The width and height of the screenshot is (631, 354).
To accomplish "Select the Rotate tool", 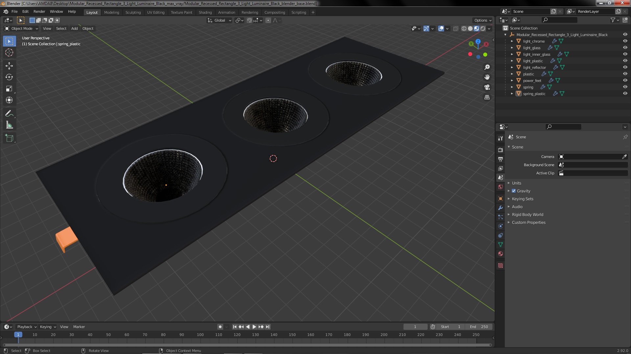I will [9, 77].
